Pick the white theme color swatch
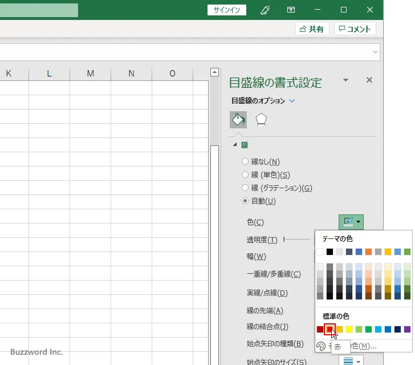This screenshot has height=365, width=415. pyautogui.click(x=320, y=252)
